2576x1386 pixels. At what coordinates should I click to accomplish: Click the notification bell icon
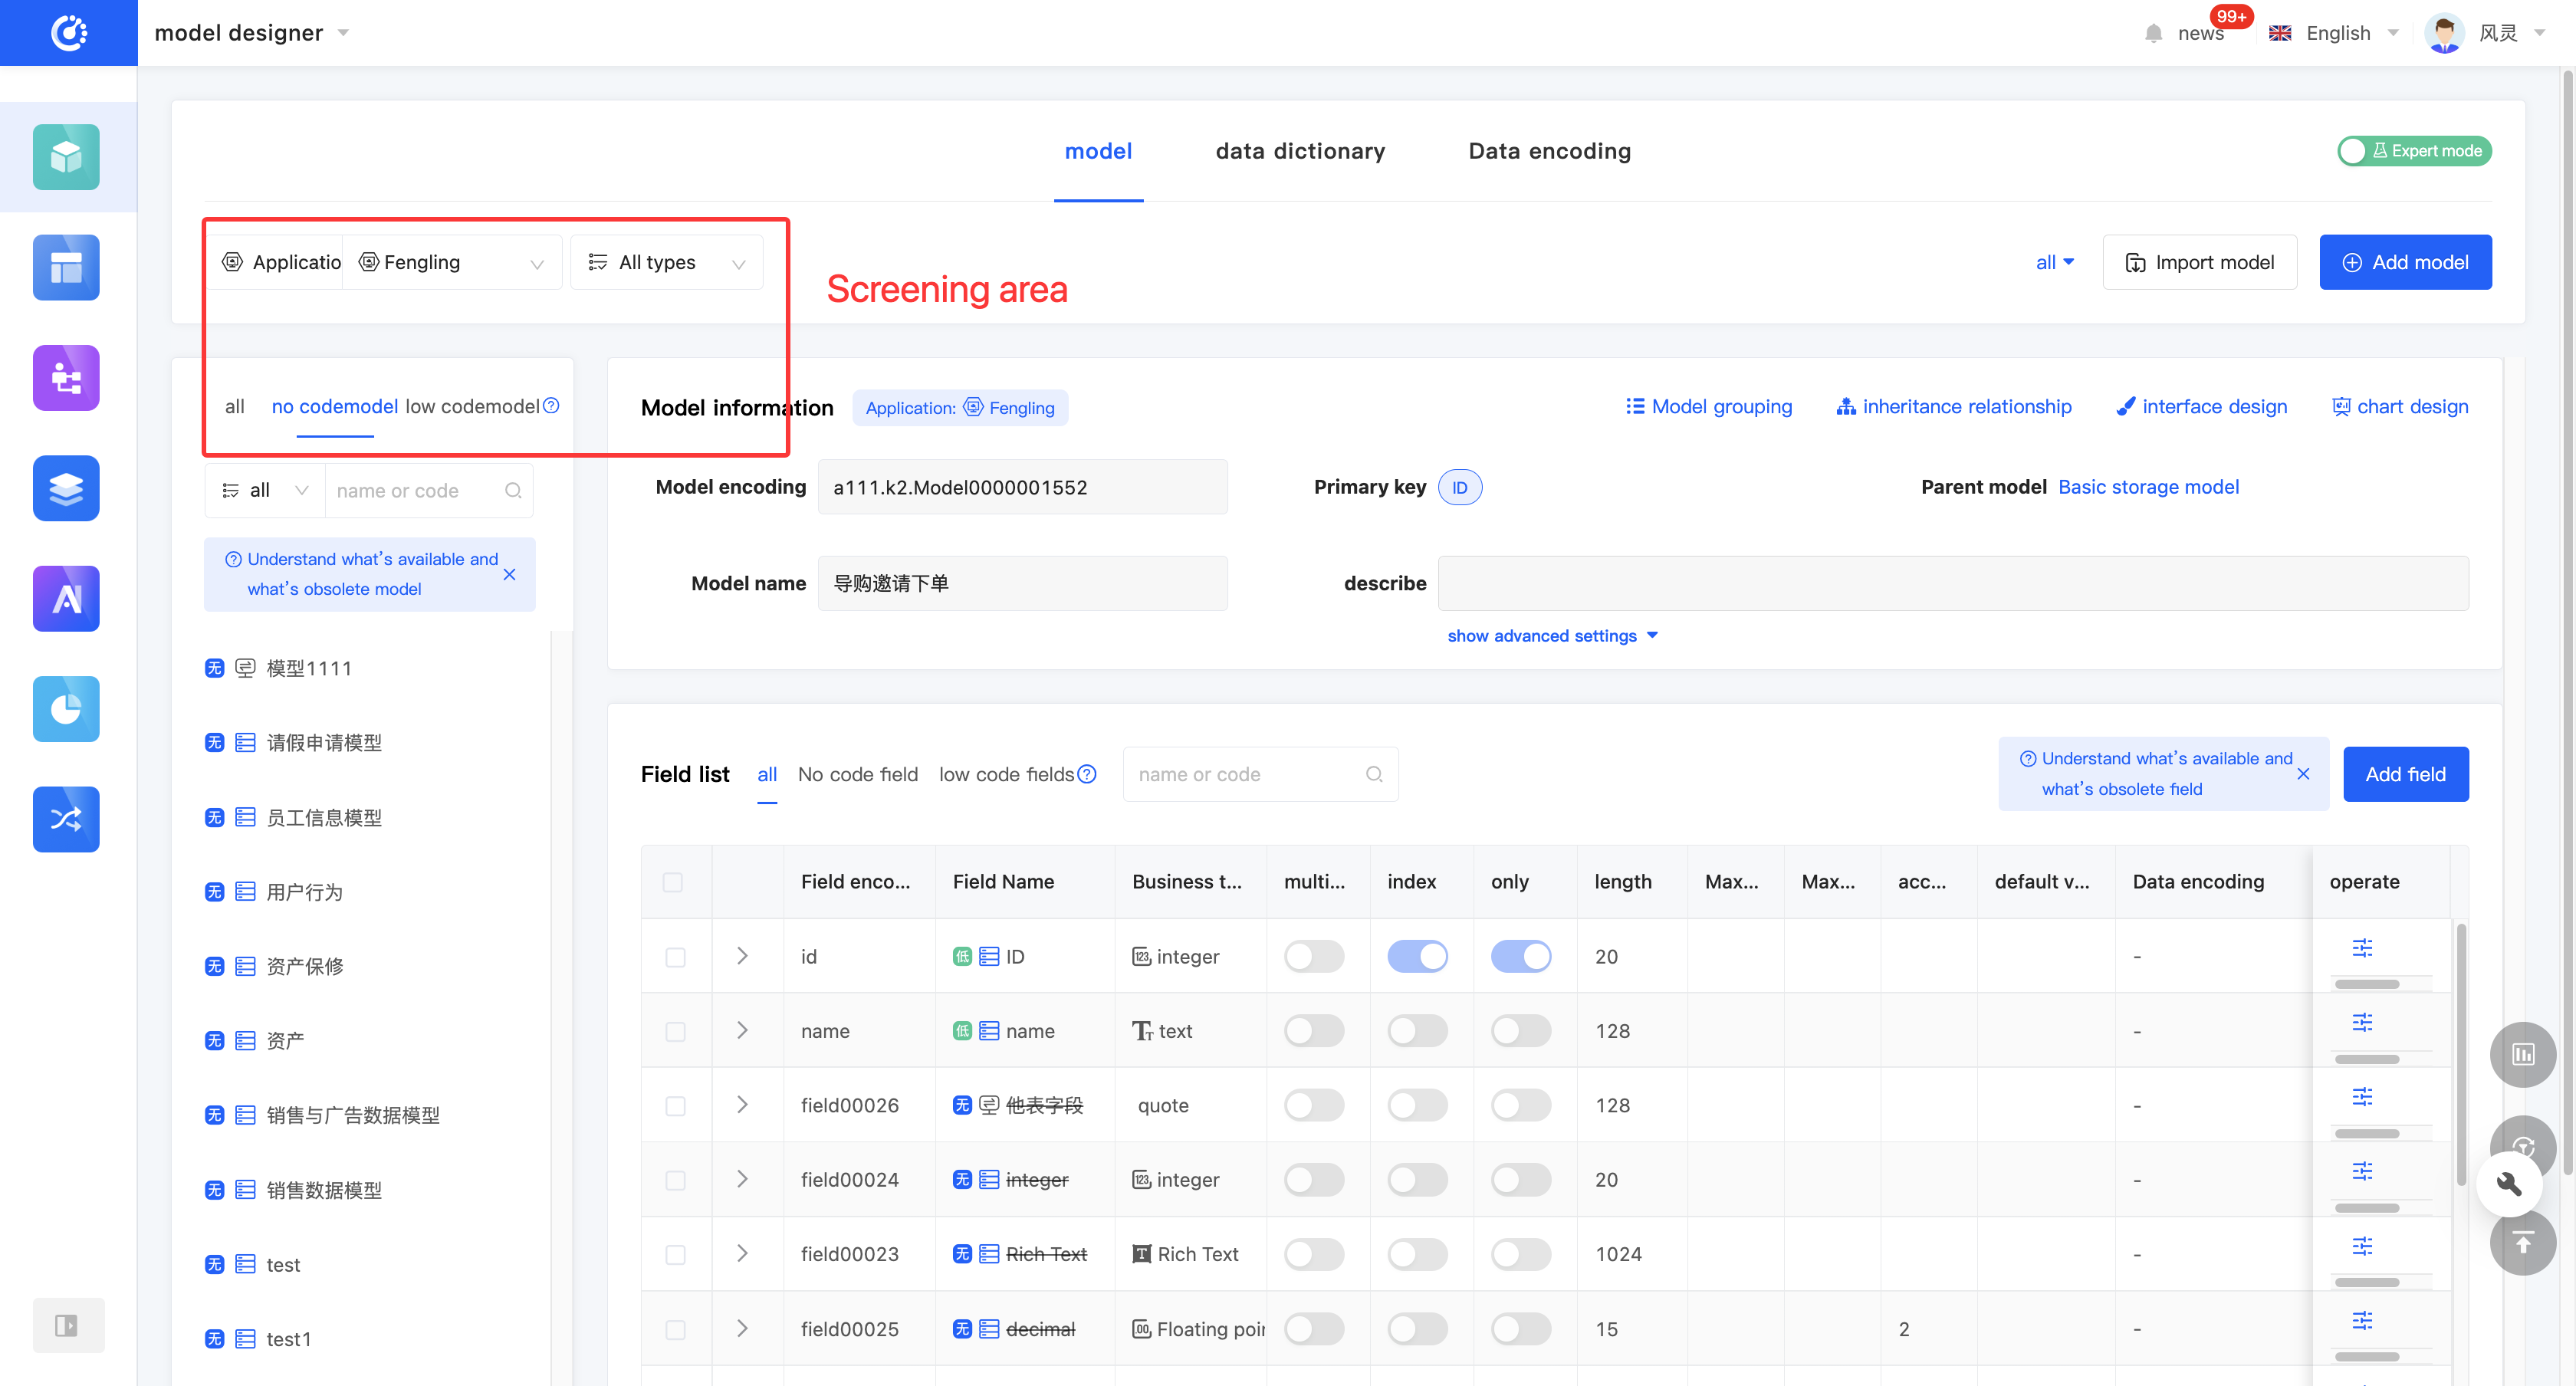pyautogui.click(x=2153, y=33)
